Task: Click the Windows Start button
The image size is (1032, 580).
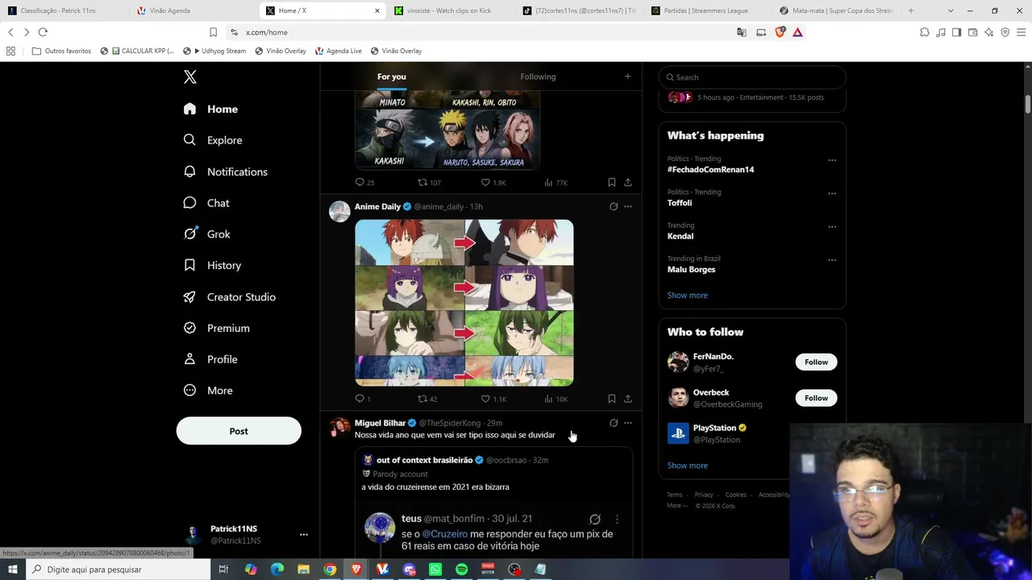Action: coord(13,570)
